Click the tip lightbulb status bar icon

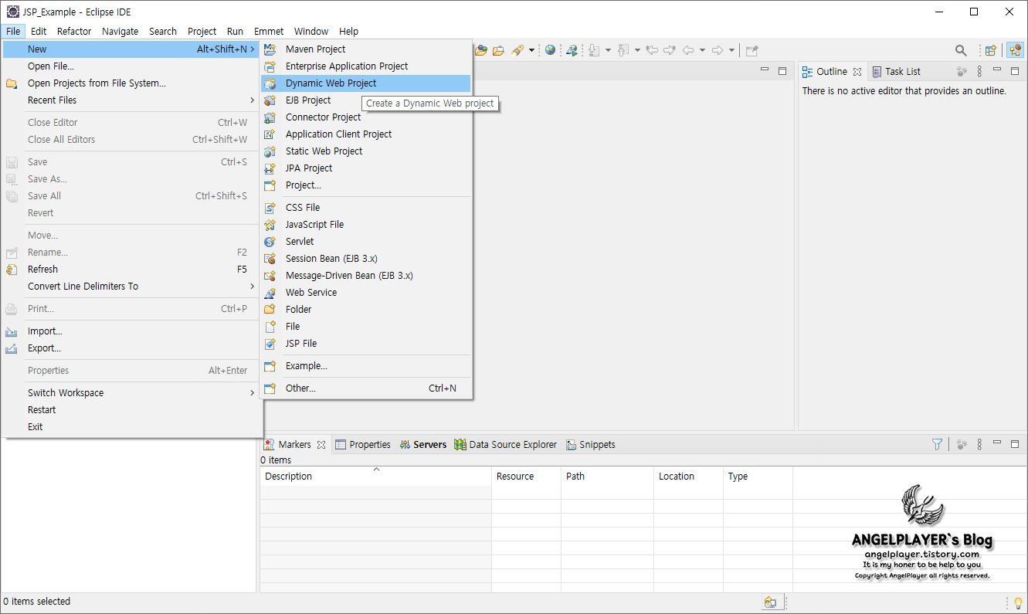click(1018, 602)
